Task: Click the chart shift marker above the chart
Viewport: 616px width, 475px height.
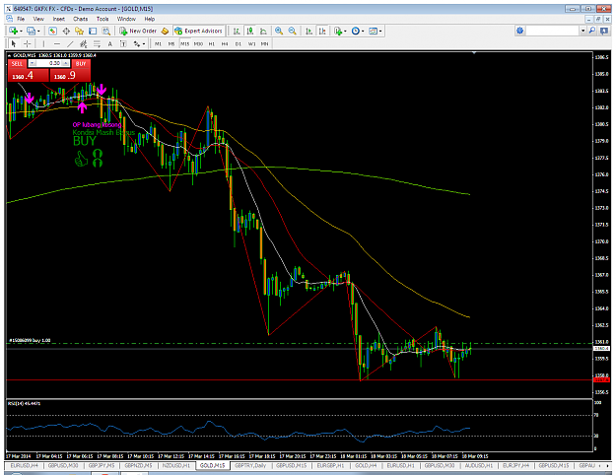Action: (x=474, y=52)
